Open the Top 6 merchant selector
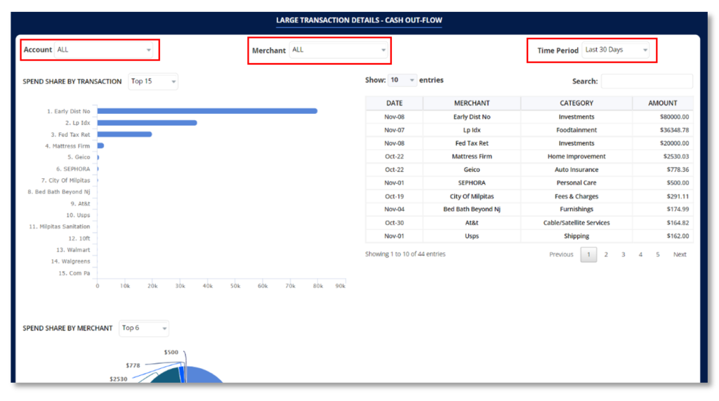Image resolution: width=719 pixels, height=401 pixels. tap(143, 328)
